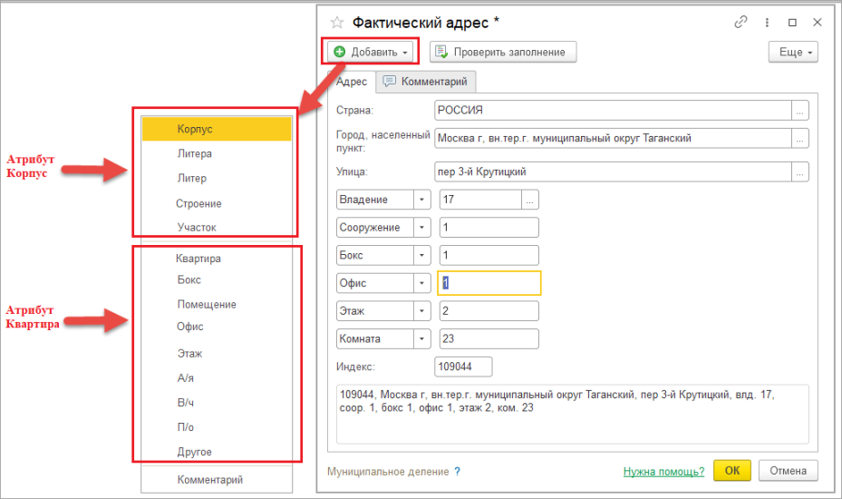Expand the Бокс type dropdown
The height and width of the screenshot is (499, 842).
[x=422, y=256]
